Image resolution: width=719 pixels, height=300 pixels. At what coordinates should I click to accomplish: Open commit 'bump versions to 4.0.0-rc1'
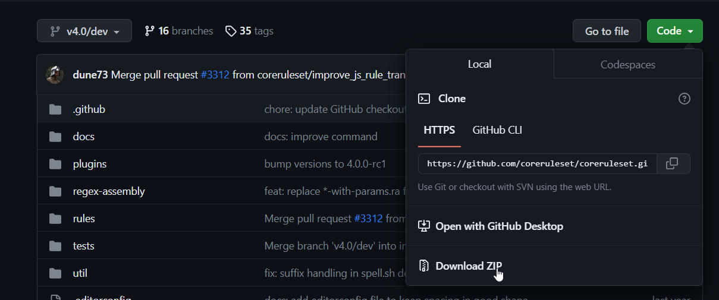(x=325, y=164)
